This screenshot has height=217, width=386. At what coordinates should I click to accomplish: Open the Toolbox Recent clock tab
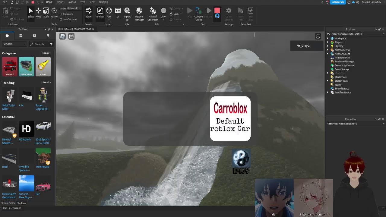tap(34, 36)
